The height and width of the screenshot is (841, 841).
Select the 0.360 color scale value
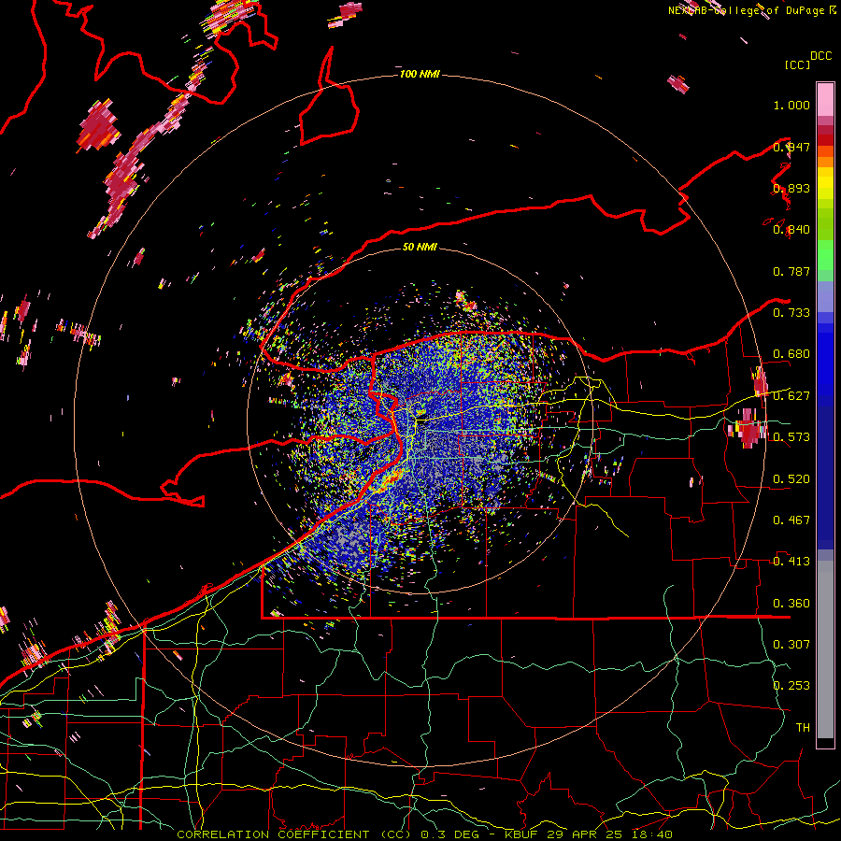[x=791, y=604]
